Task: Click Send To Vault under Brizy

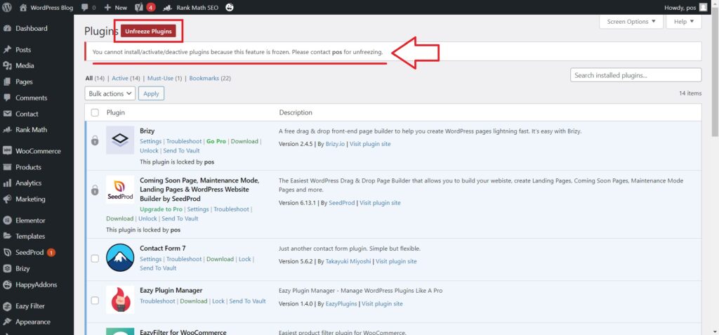Action: (182, 150)
